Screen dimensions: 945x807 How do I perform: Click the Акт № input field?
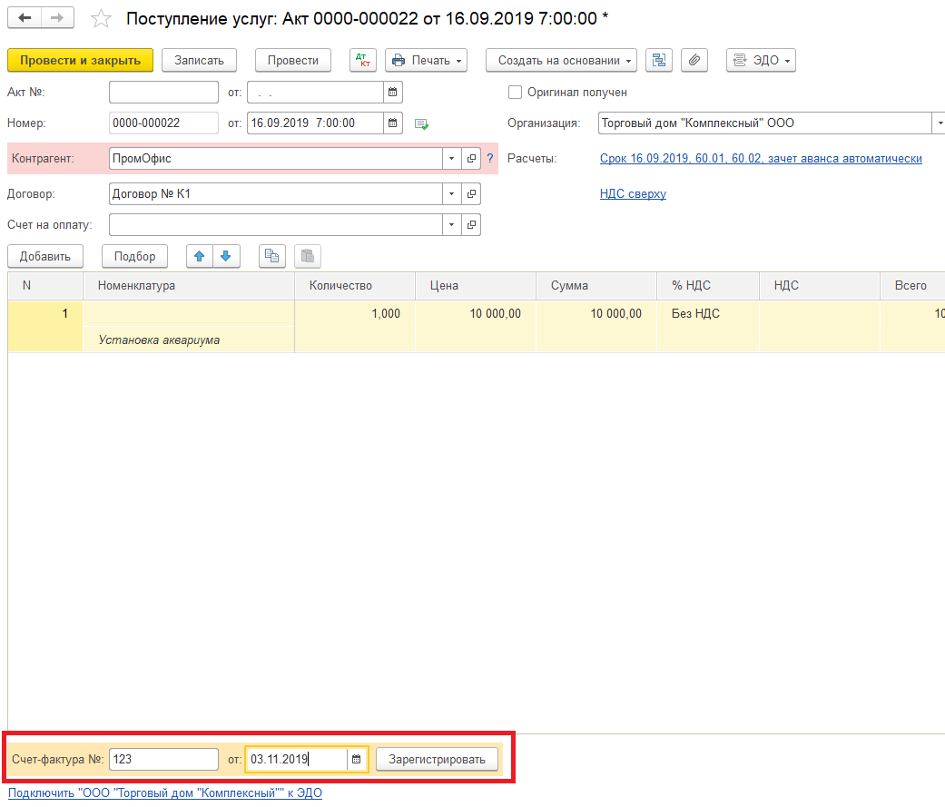point(163,93)
